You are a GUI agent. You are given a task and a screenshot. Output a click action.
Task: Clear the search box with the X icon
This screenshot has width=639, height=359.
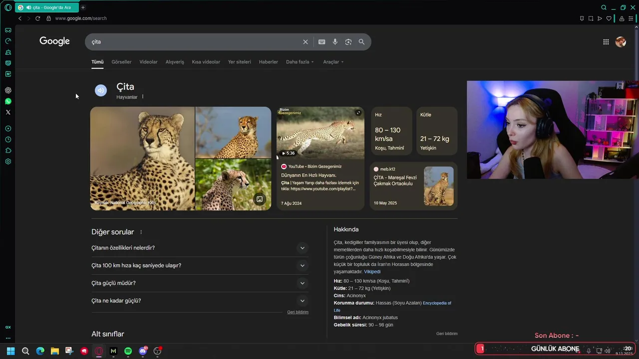point(306,42)
